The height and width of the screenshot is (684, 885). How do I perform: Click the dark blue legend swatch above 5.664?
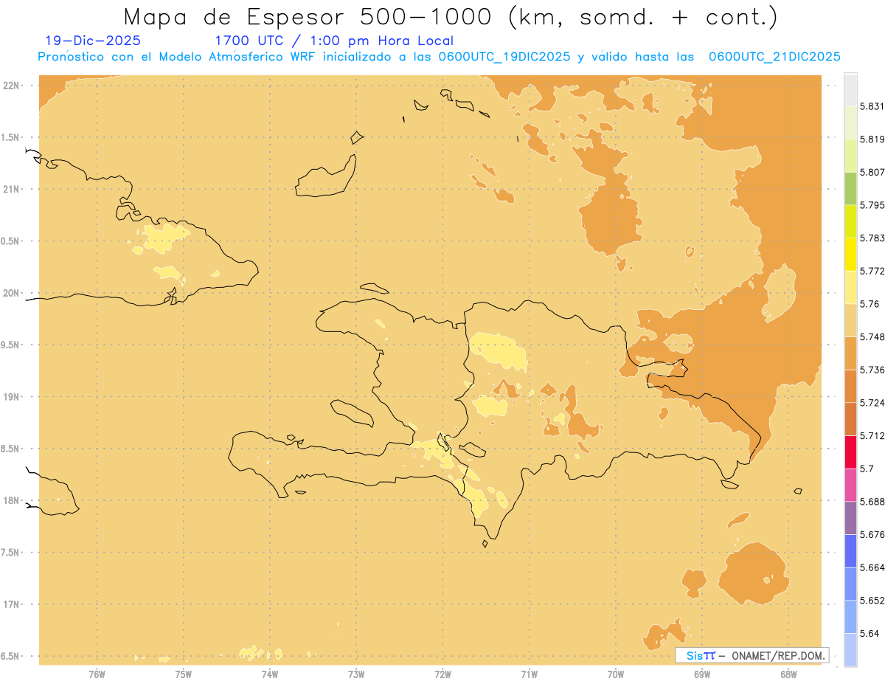point(850,551)
